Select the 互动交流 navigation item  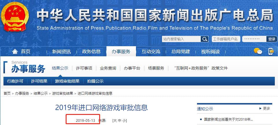click(x=151, y=52)
